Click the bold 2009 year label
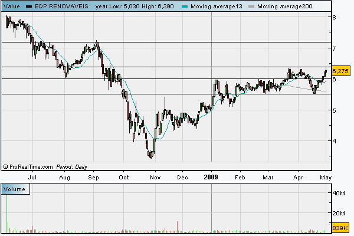The image size is (354, 236). (x=211, y=177)
